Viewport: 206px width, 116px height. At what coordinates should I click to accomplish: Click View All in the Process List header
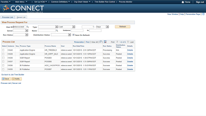point(94,42)
